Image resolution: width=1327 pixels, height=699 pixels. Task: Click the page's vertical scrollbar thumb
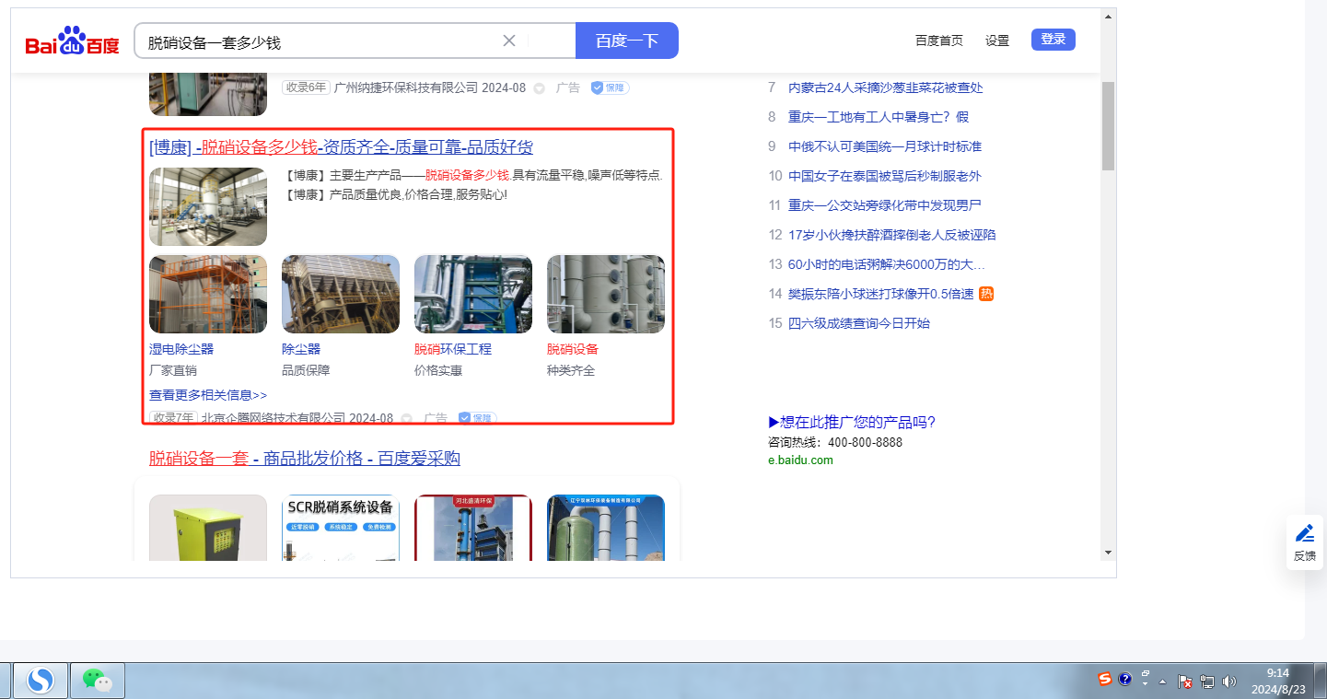(x=1108, y=126)
